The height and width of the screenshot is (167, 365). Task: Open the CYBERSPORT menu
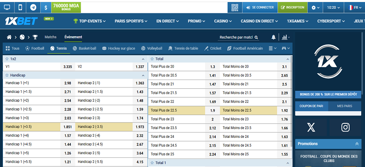(331, 21)
